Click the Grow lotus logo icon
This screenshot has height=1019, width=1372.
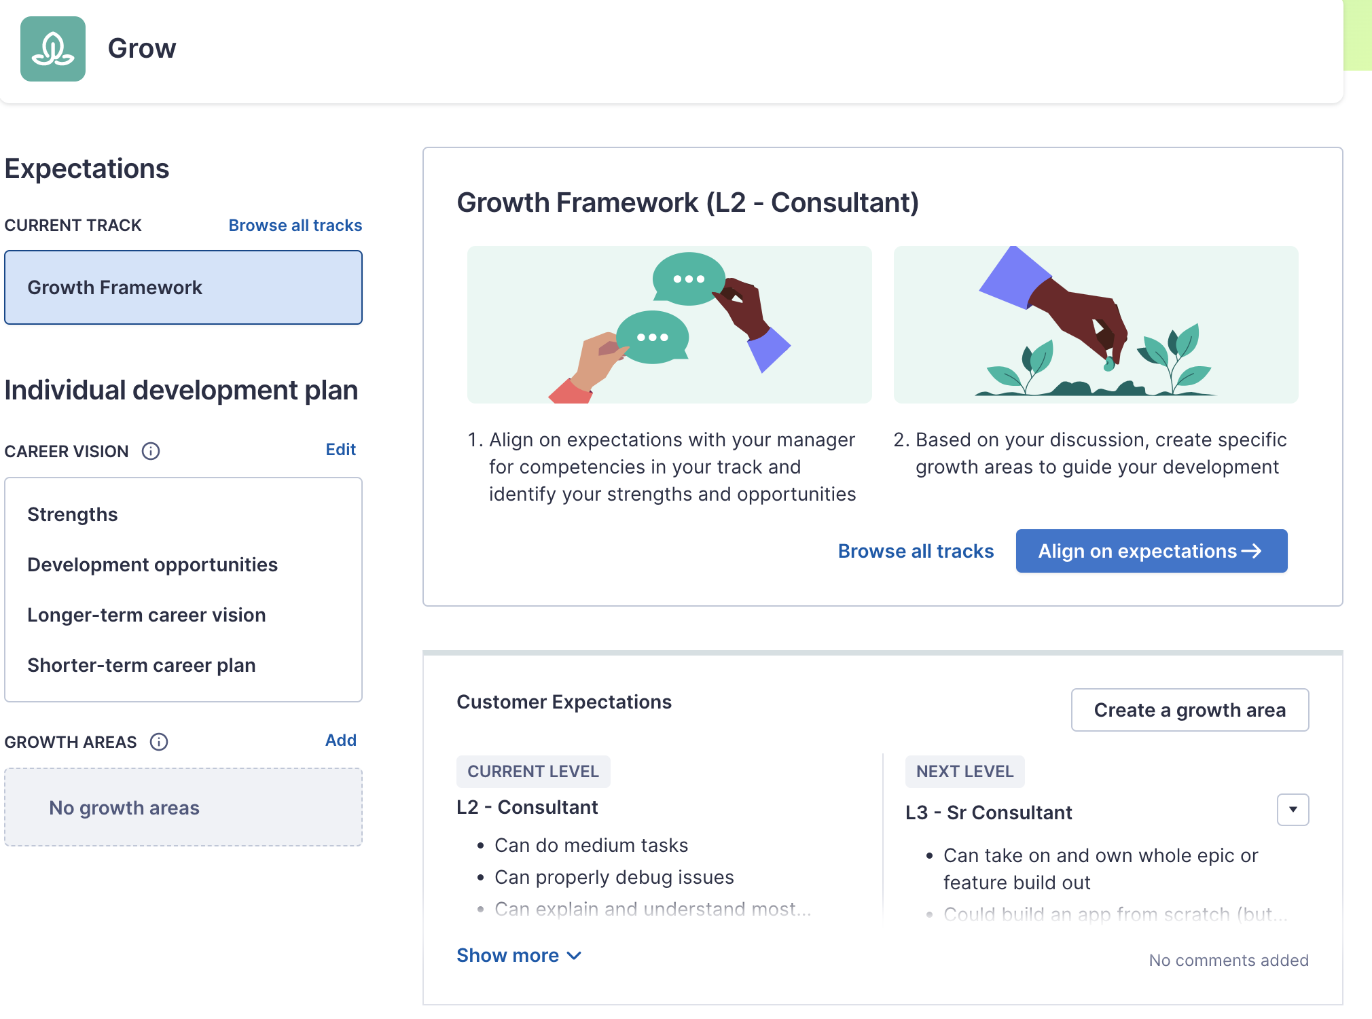click(53, 49)
